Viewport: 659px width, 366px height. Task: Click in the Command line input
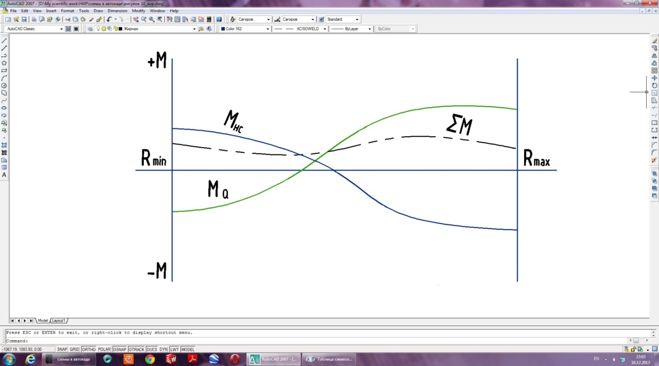(x=322, y=341)
